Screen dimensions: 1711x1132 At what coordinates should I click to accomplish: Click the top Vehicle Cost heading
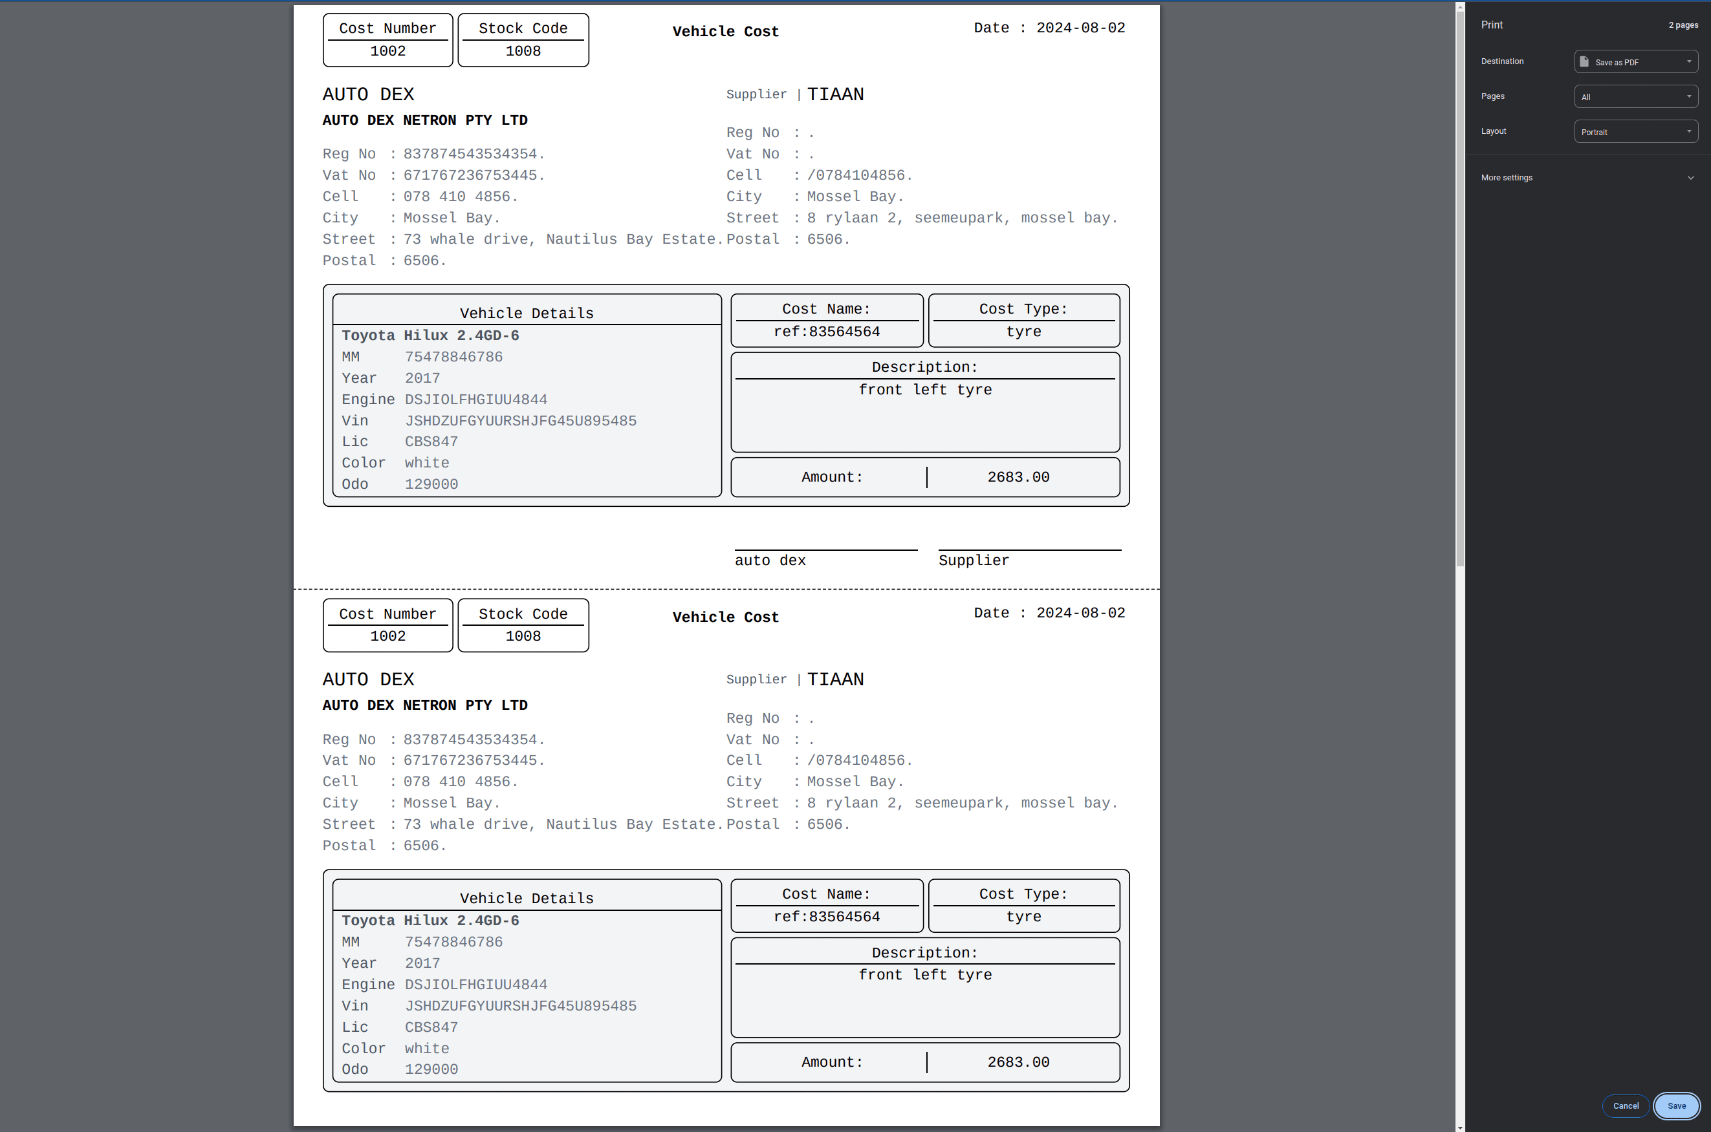pos(725,32)
